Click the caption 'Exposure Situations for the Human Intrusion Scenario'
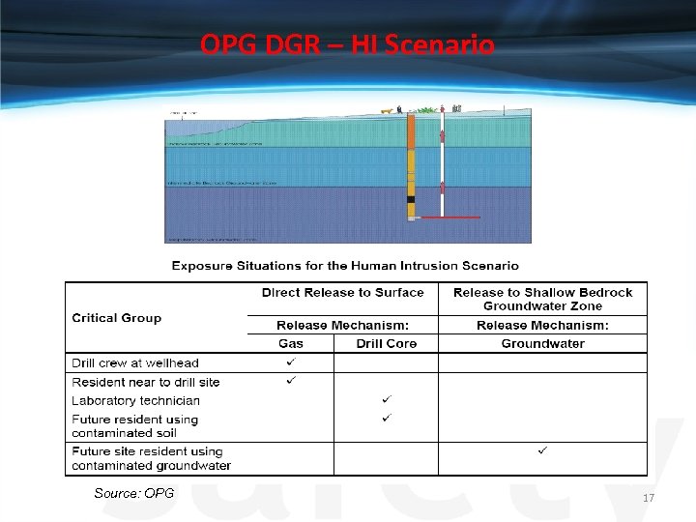 (345, 266)
